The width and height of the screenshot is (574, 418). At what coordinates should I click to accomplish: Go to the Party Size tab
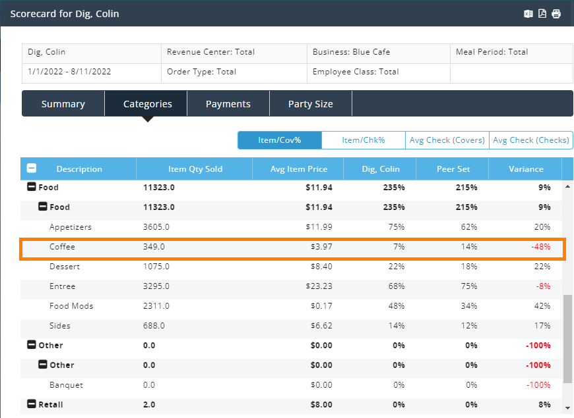pyautogui.click(x=311, y=104)
